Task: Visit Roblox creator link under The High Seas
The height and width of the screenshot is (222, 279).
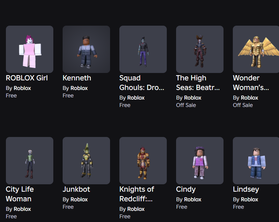Action: 193,98
